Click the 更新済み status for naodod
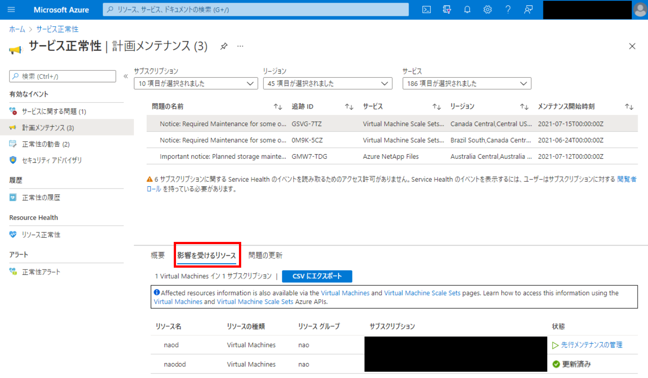This screenshot has width=648, height=378. [577, 364]
